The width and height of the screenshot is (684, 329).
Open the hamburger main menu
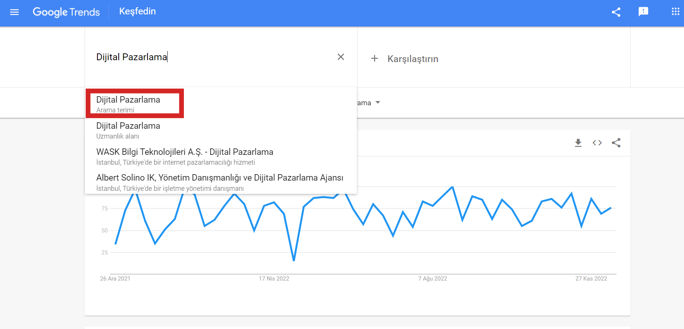(x=14, y=12)
